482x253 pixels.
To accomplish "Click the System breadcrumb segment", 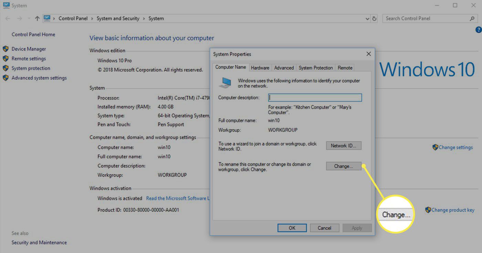I will (156, 19).
